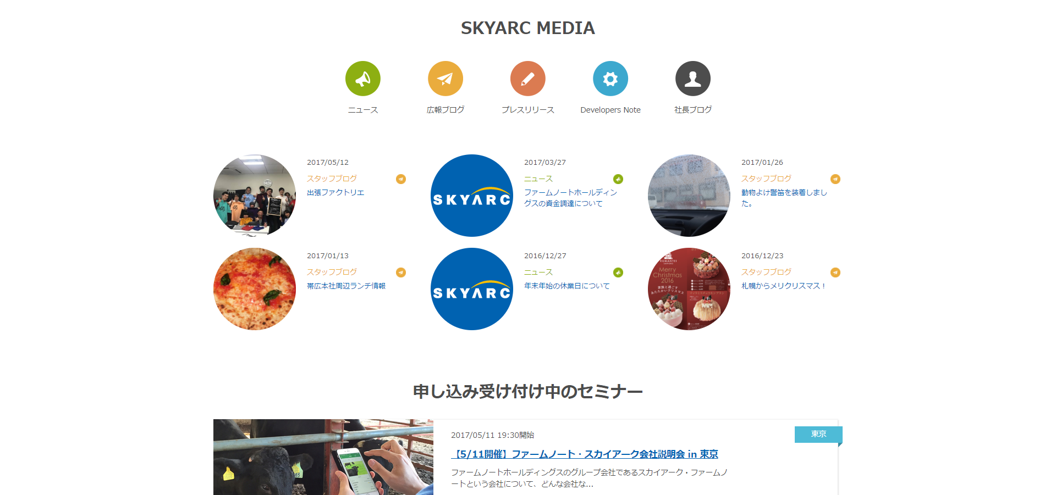The height and width of the screenshot is (495, 1056).
Task: Open the 出張ファクトリエ article link
Action: coord(335,192)
